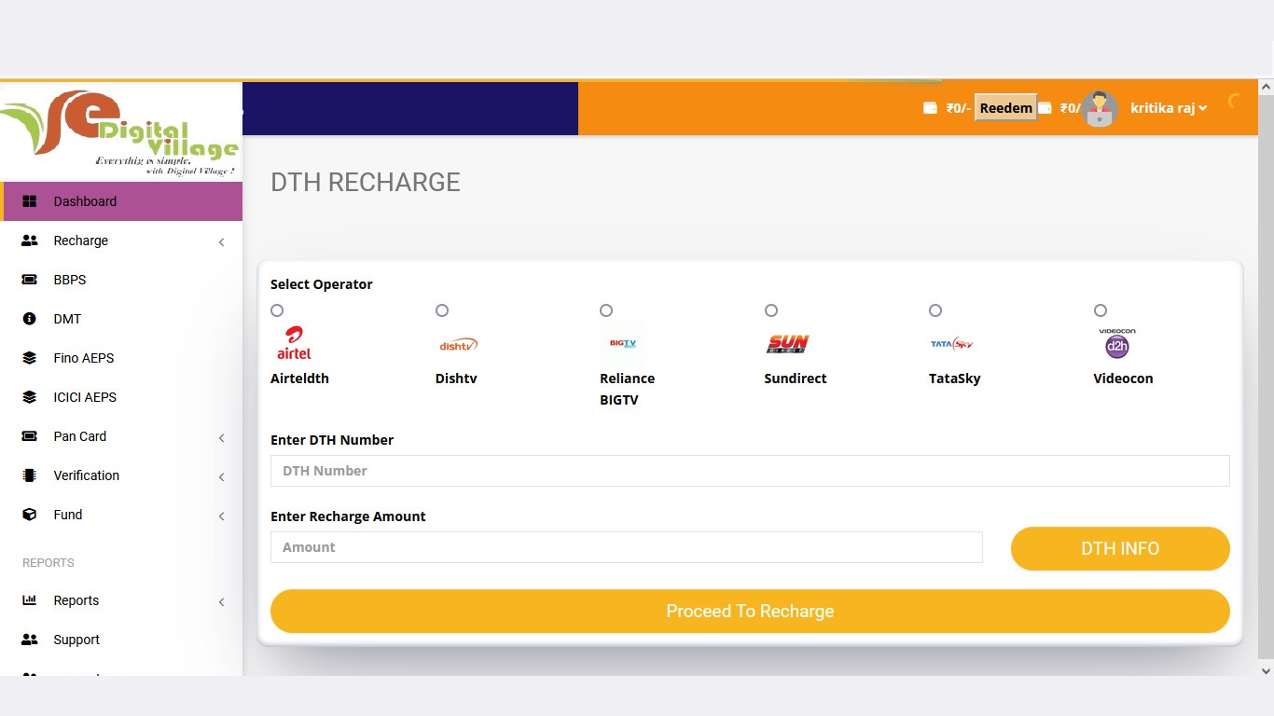Open the DMT menu item

[121, 319]
